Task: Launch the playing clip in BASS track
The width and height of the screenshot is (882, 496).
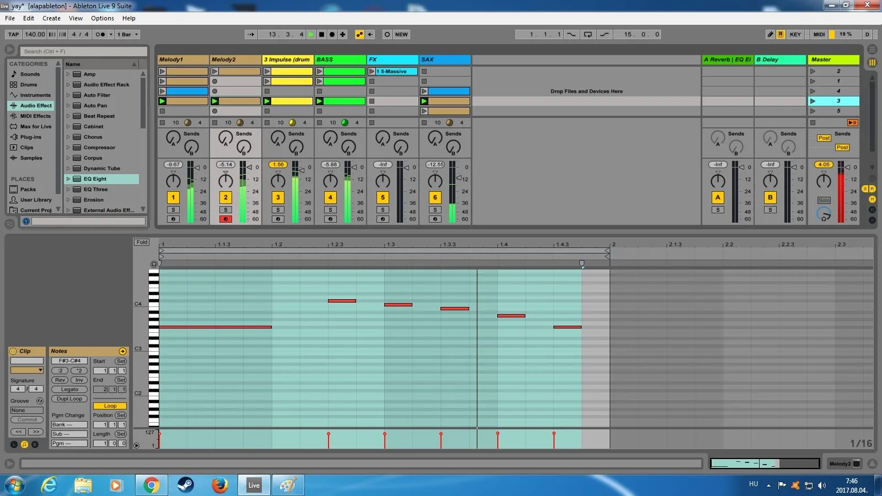Action: pyautogui.click(x=319, y=101)
